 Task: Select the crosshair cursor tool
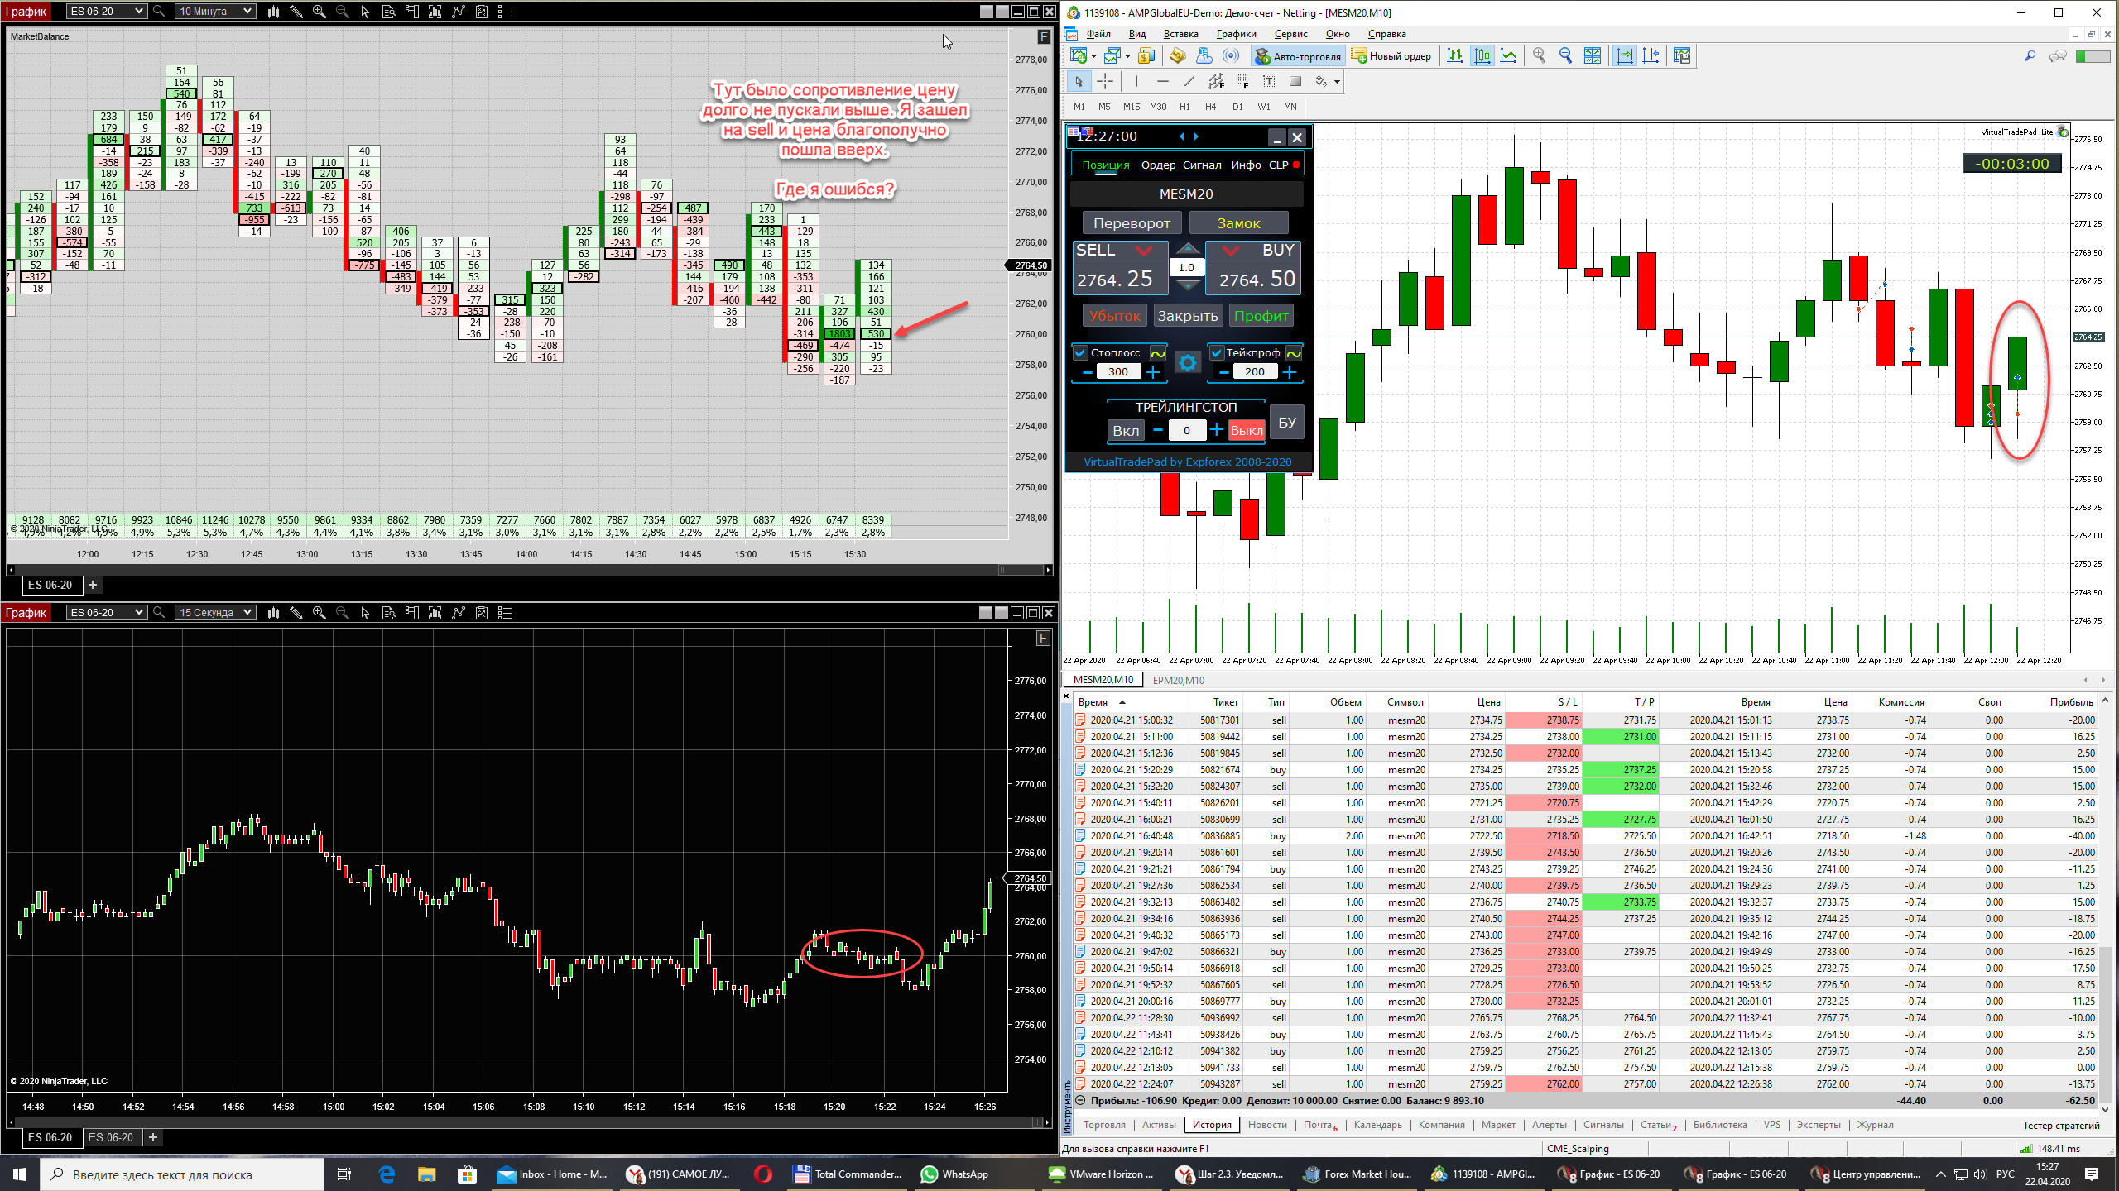point(1105,81)
